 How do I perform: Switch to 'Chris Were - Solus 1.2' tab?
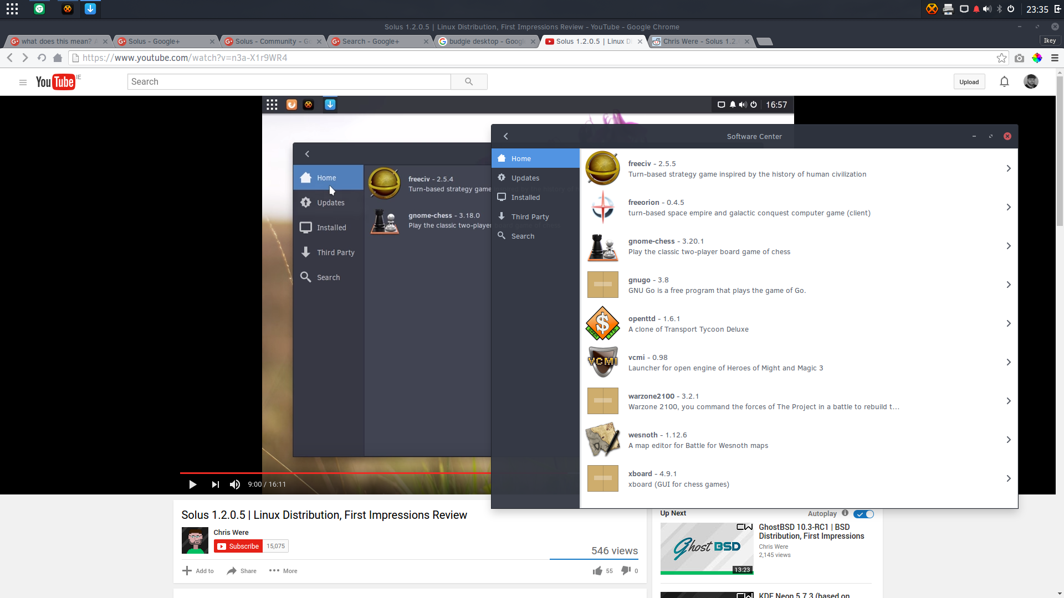[x=699, y=42]
